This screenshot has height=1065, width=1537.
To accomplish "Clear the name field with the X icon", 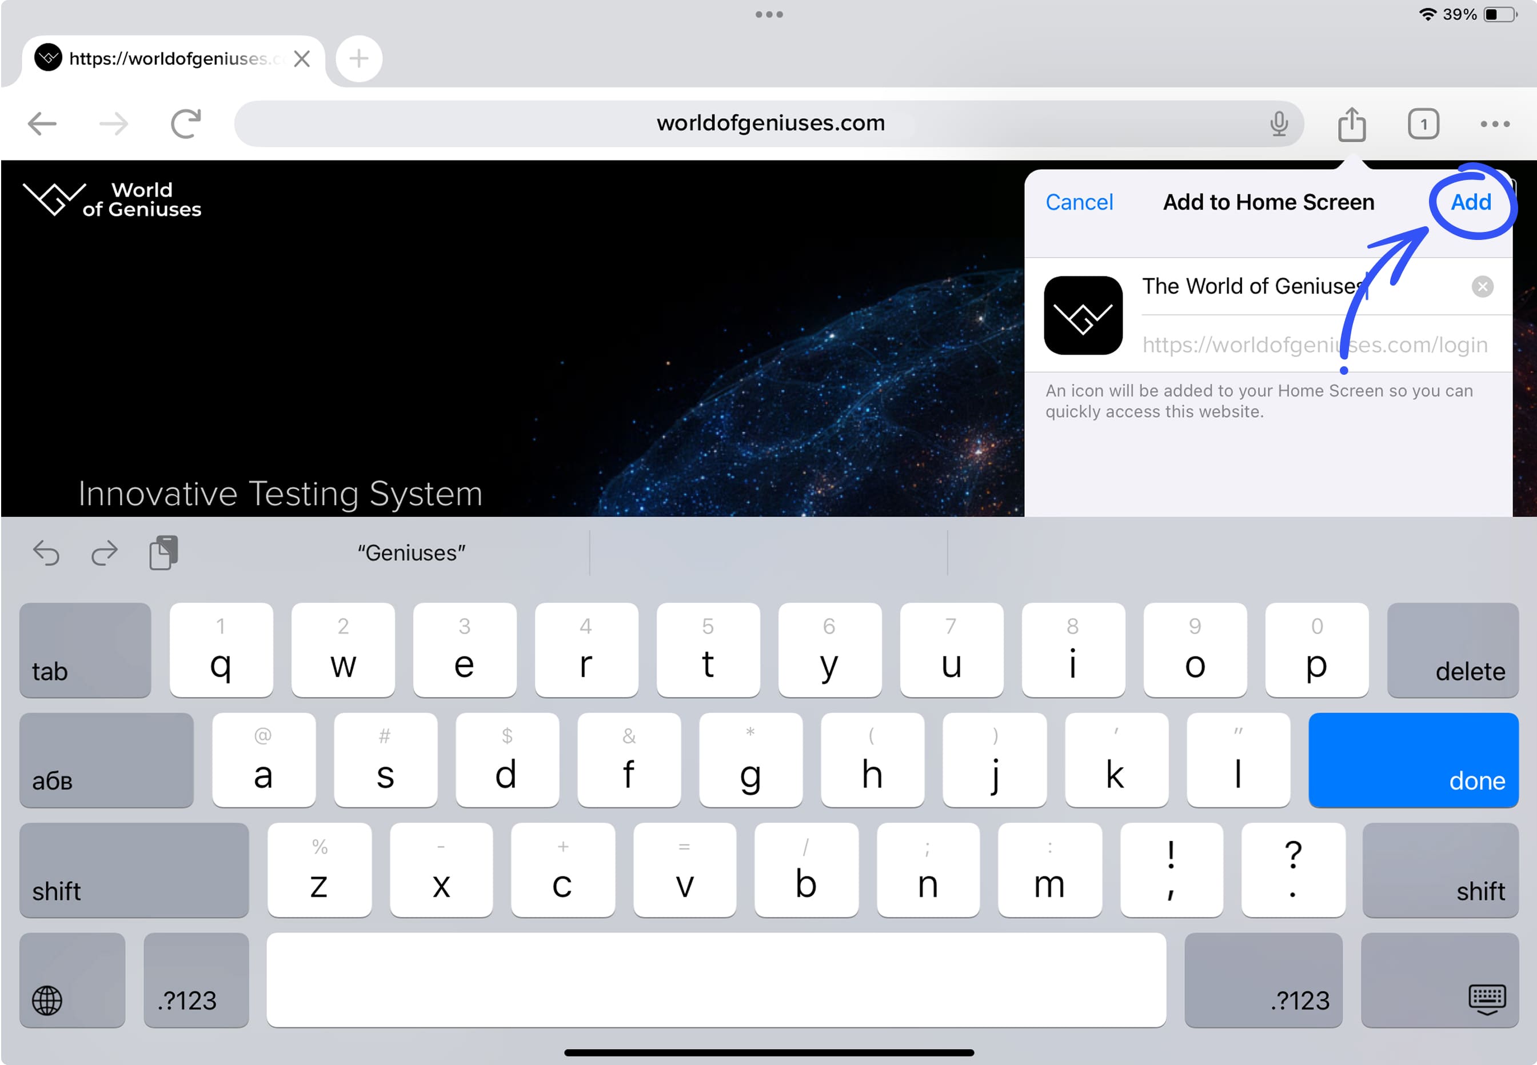I will (1482, 287).
